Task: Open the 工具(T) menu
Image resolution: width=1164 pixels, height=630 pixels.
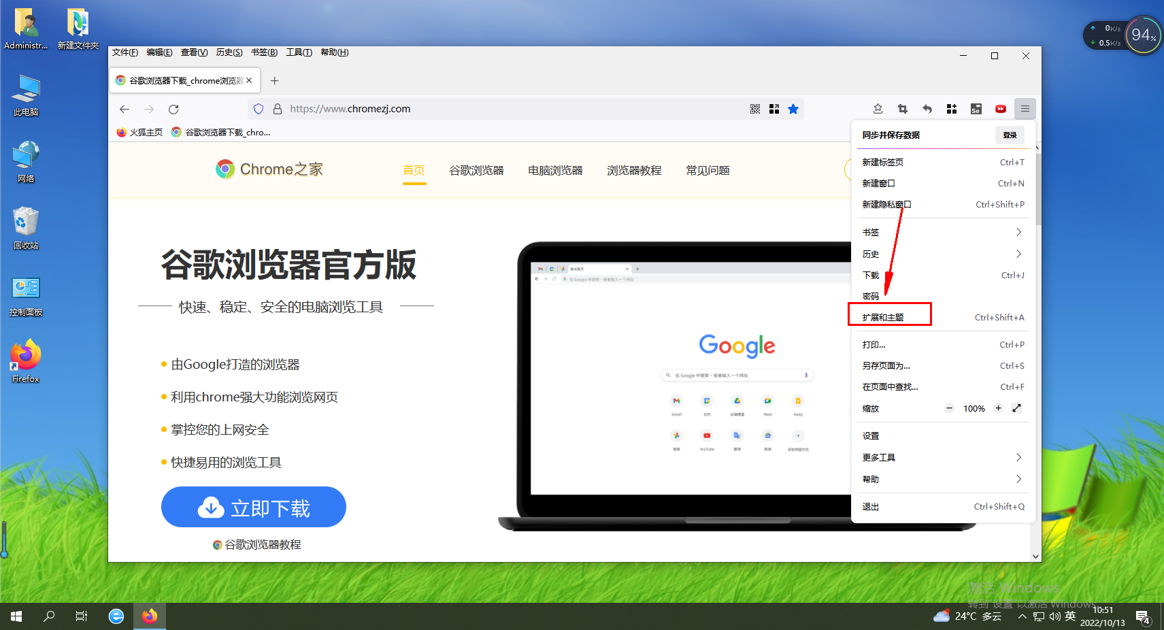Action: coord(299,52)
